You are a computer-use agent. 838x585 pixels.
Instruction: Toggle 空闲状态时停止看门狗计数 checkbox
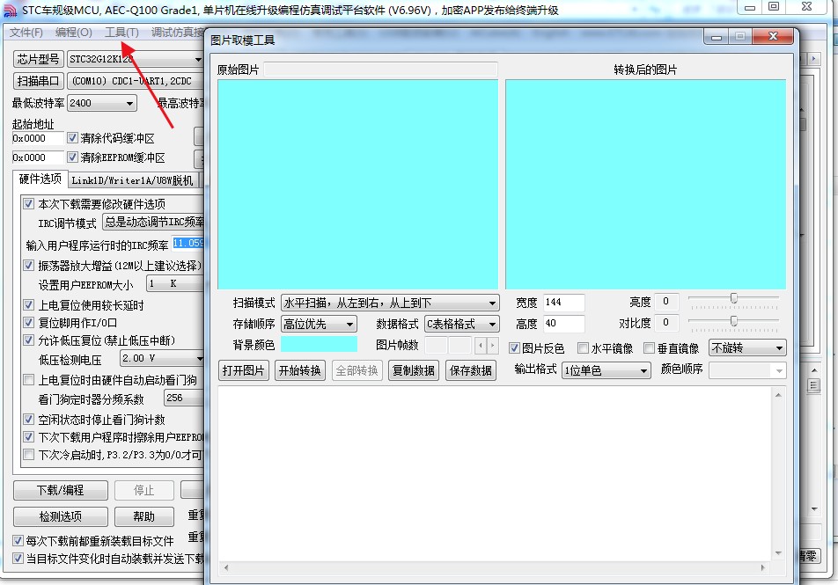point(29,420)
